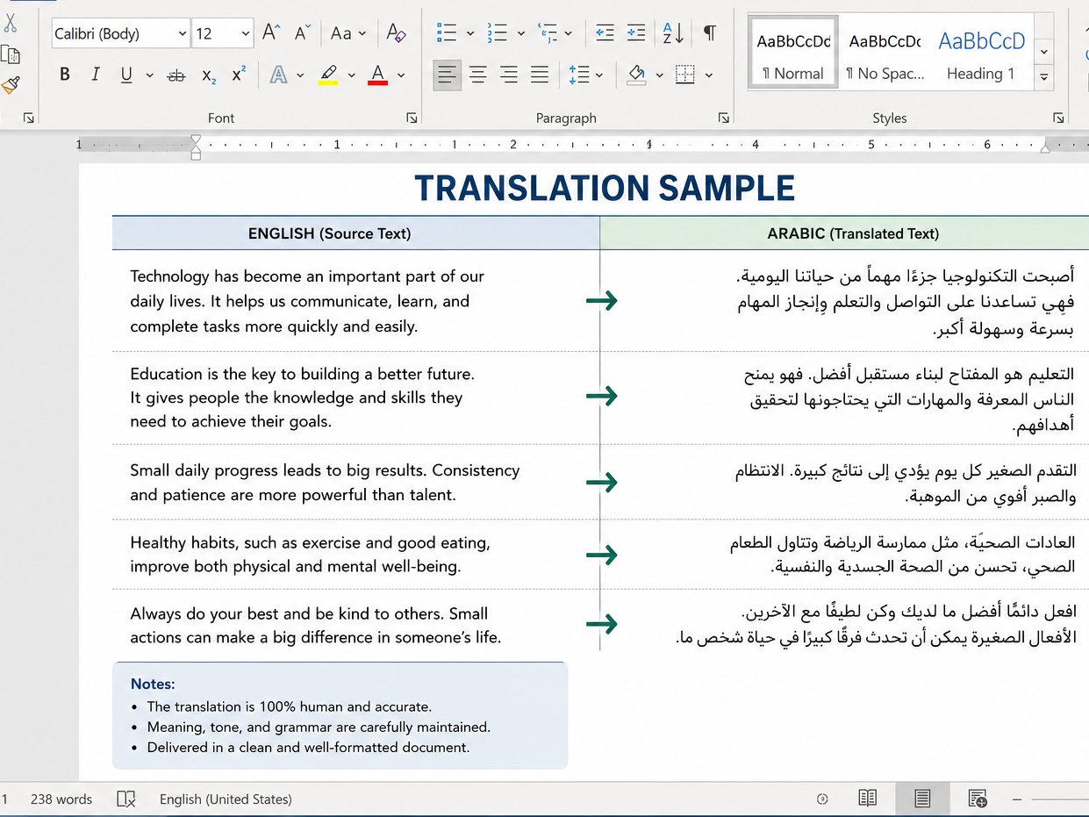Clear all formatting with the eraser icon
Viewport: 1089px width, 817px height.
(397, 33)
